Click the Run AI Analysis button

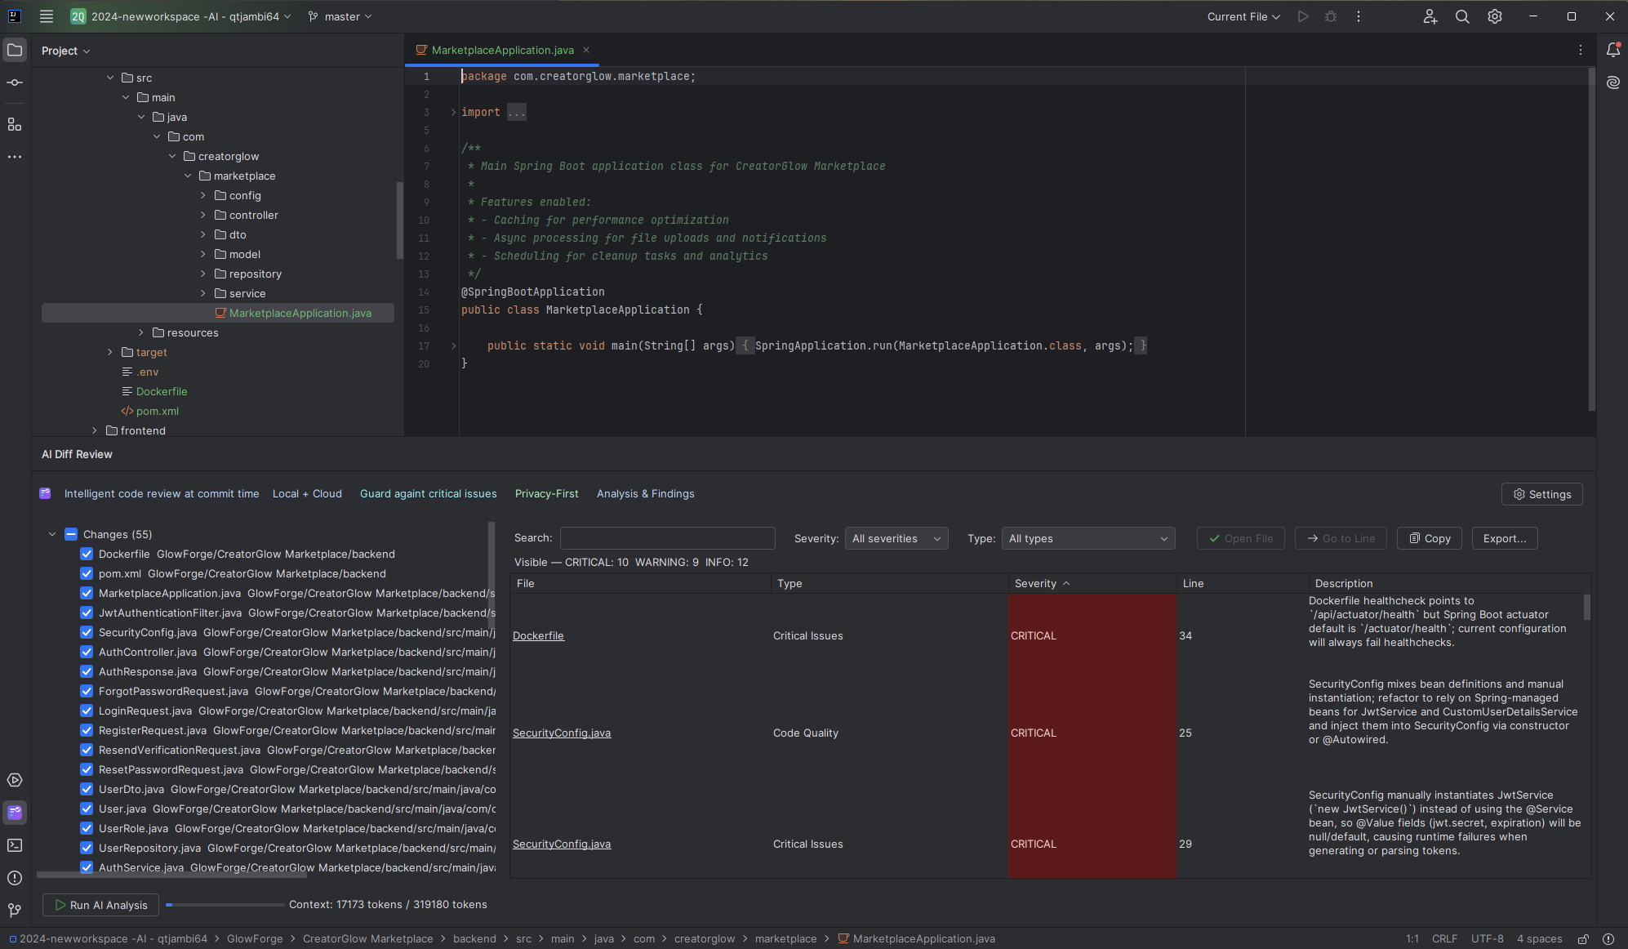pos(100,905)
